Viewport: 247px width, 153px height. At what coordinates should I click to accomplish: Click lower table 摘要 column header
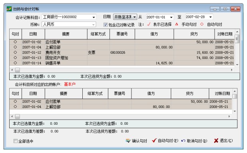[x=64, y=94]
